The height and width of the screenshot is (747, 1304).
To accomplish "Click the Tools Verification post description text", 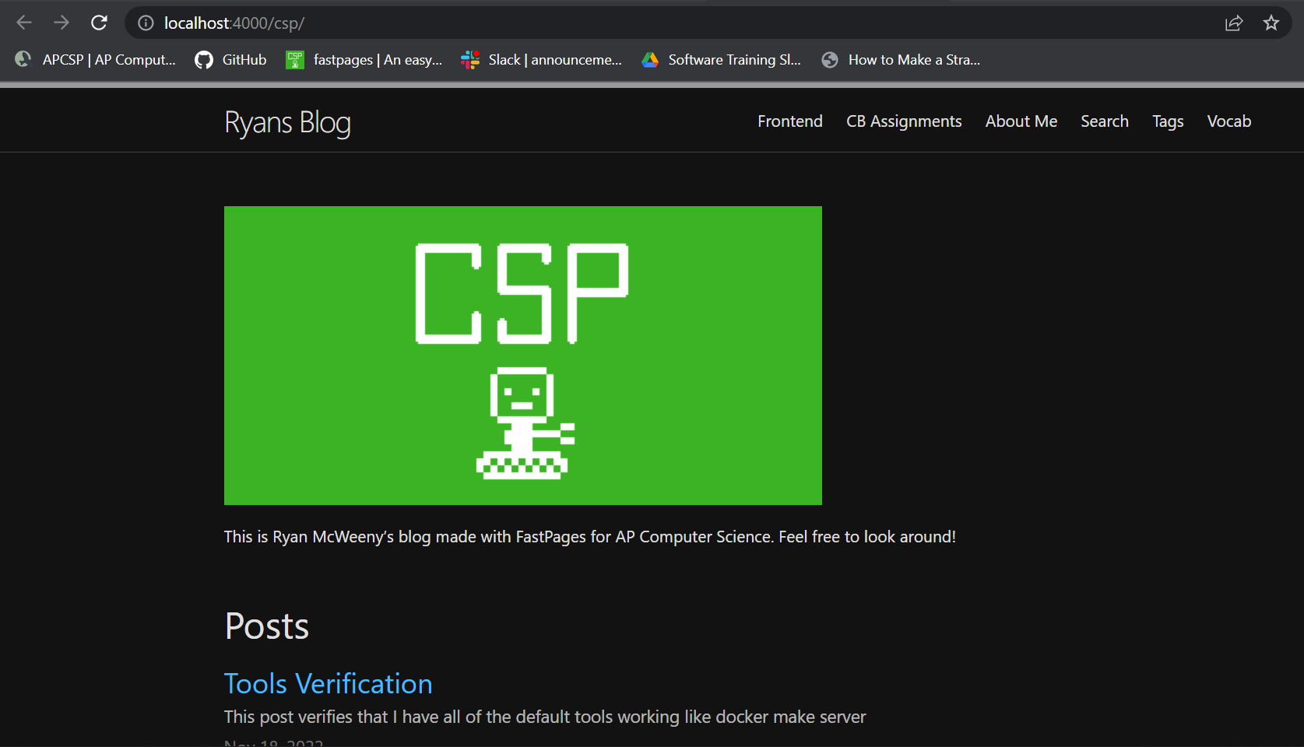I will click(545, 717).
